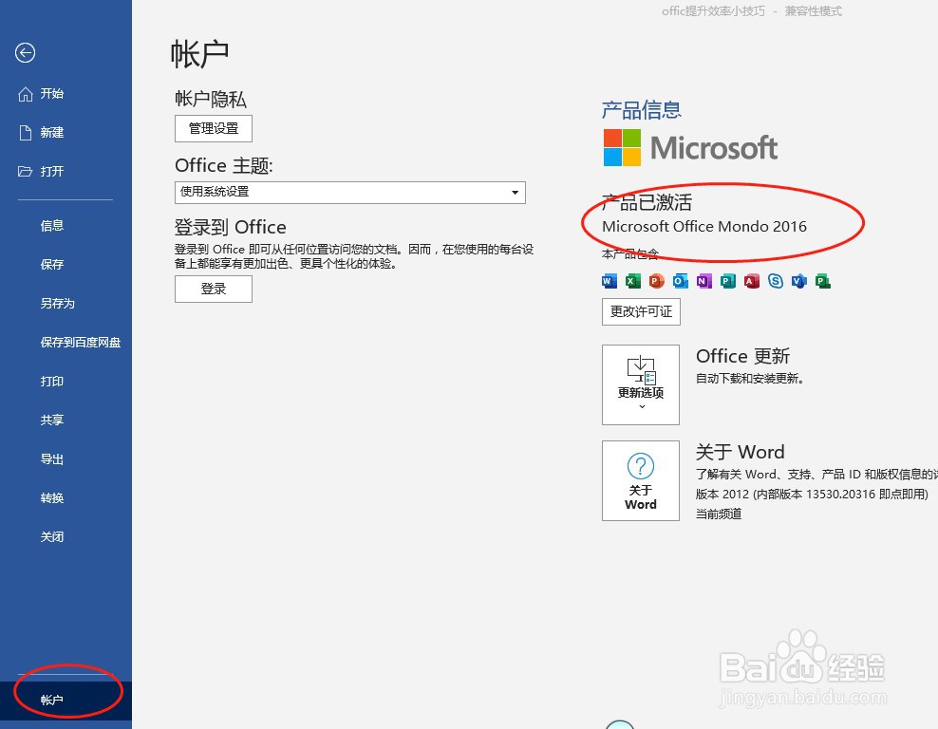Select 转换 in the sidebar
938x729 pixels.
click(52, 498)
